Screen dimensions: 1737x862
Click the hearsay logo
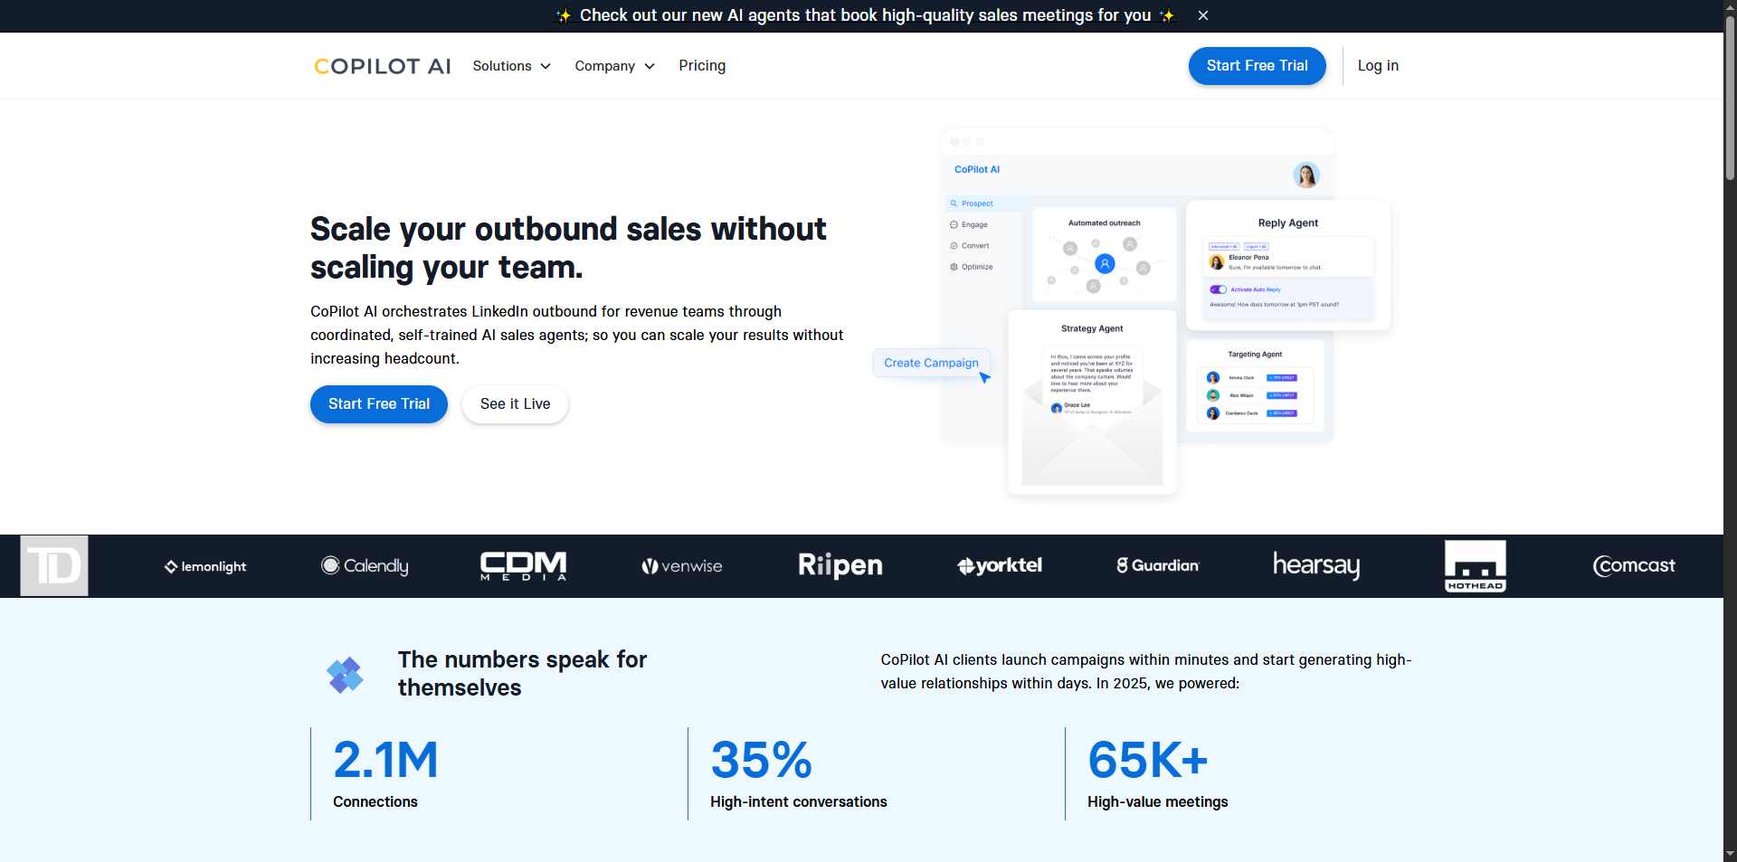click(1316, 565)
